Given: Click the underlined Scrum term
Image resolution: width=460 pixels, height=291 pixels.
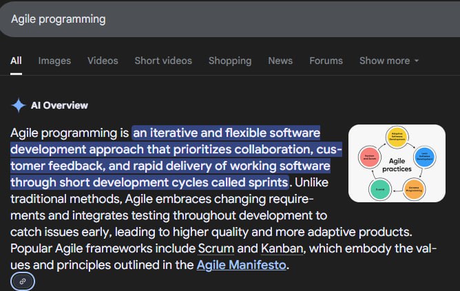Looking at the screenshot, I should click(216, 248).
